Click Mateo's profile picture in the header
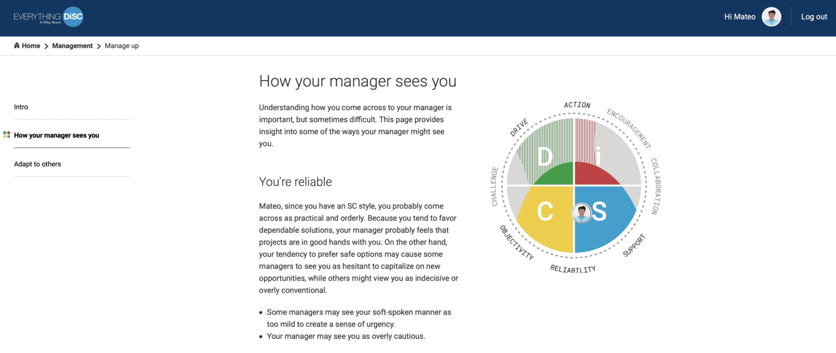Image resolution: width=836 pixels, height=353 pixels. [x=771, y=17]
